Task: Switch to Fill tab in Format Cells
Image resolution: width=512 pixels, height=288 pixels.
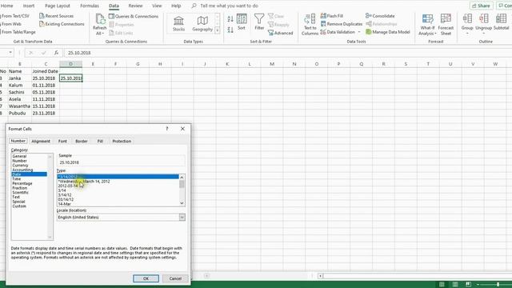Action: coord(100,141)
